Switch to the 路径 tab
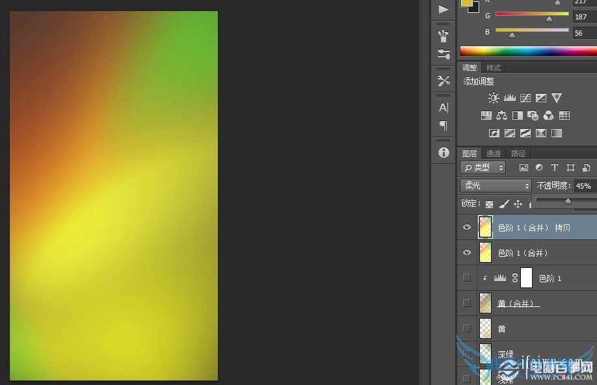This screenshot has width=597, height=385. coord(518,153)
